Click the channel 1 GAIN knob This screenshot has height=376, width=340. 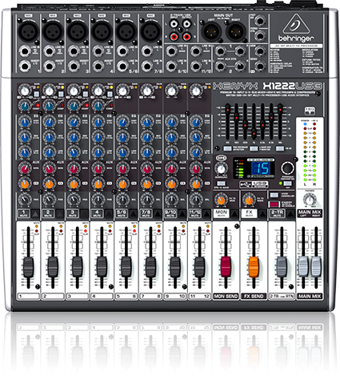point(25,91)
